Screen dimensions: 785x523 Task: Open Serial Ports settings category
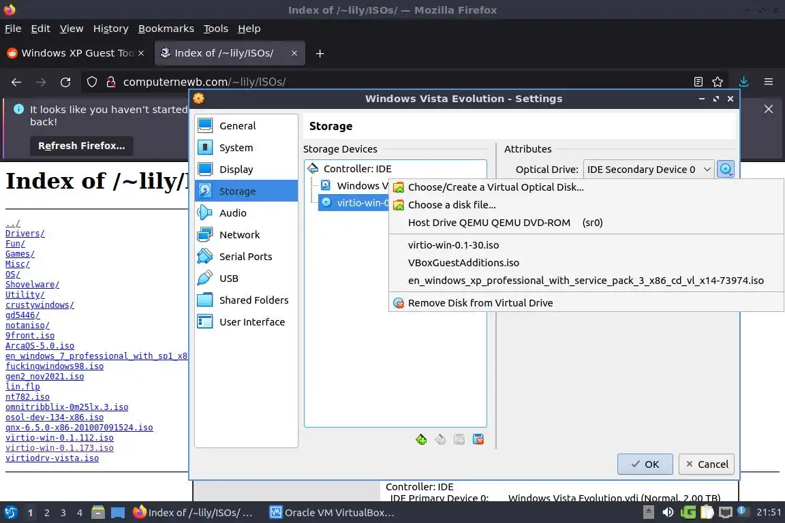[x=246, y=256]
